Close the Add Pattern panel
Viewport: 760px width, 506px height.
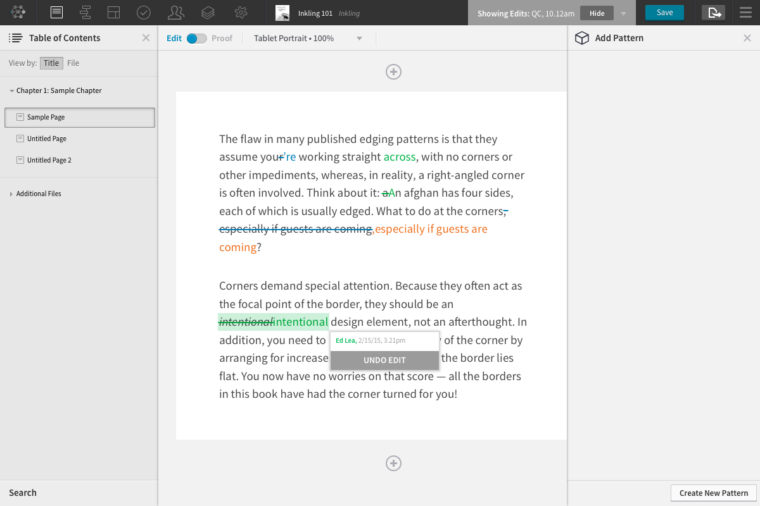pyautogui.click(x=747, y=38)
